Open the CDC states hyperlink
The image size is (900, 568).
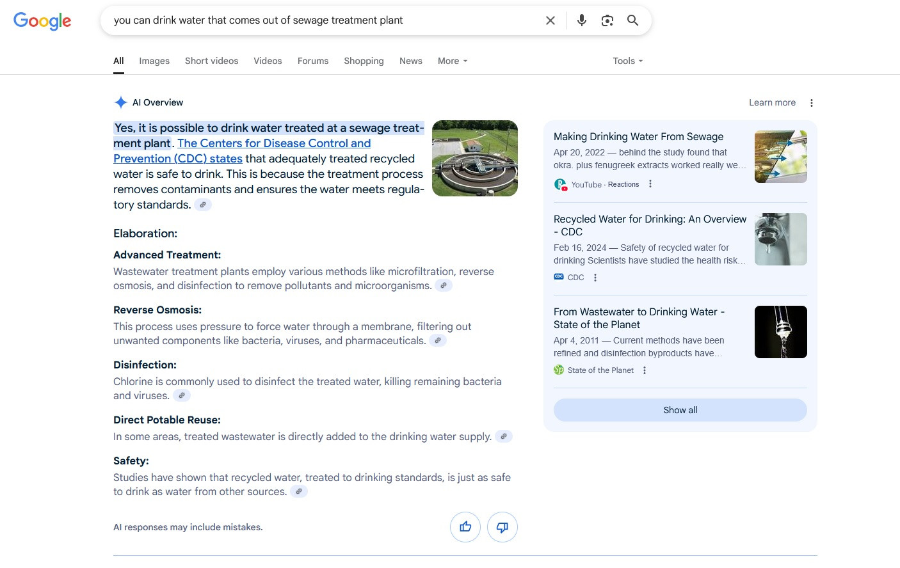click(x=242, y=151)
